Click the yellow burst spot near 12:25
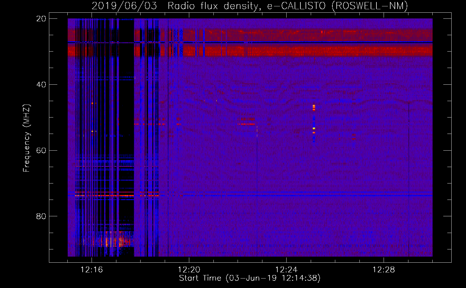This screenshot has height=288, width=466. tap(314, 128)
